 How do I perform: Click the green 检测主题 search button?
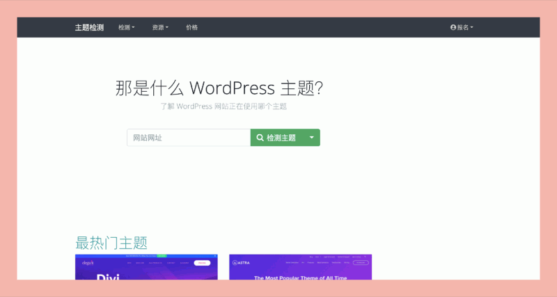coord(276,138)
